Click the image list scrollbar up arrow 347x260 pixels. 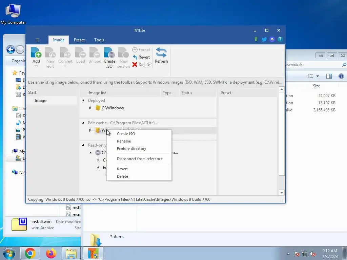tap(282, 89)
